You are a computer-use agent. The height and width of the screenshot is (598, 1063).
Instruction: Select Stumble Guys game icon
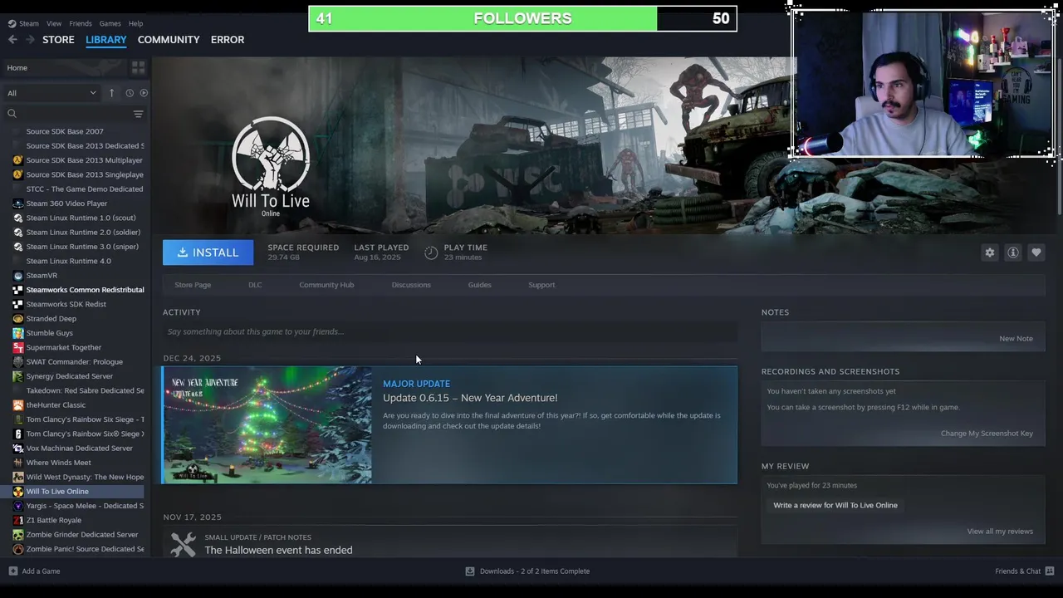[x=17, y=333]
